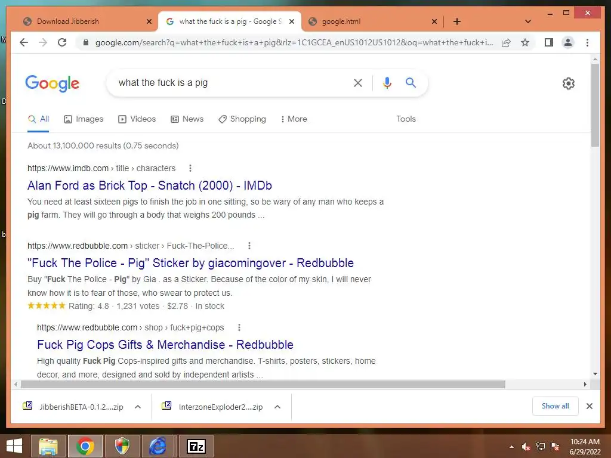Expand options for InterzoneExploder2 zip download
Screen dimensions: 611x458
(277, 407)
